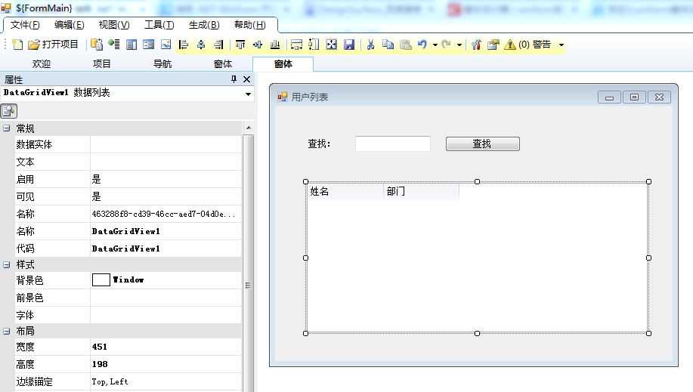Click the 高度 value 198
693x392 pixels.
[100, 364]
